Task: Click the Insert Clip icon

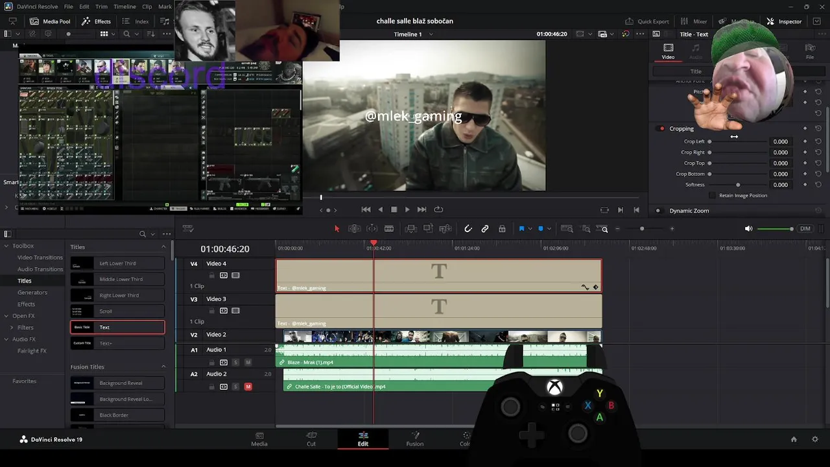Action: (x=410, y=228)
